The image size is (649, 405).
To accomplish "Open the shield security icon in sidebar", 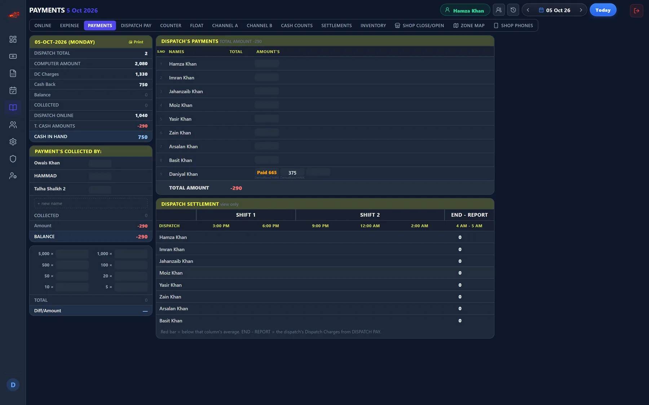I will (13, 159).
